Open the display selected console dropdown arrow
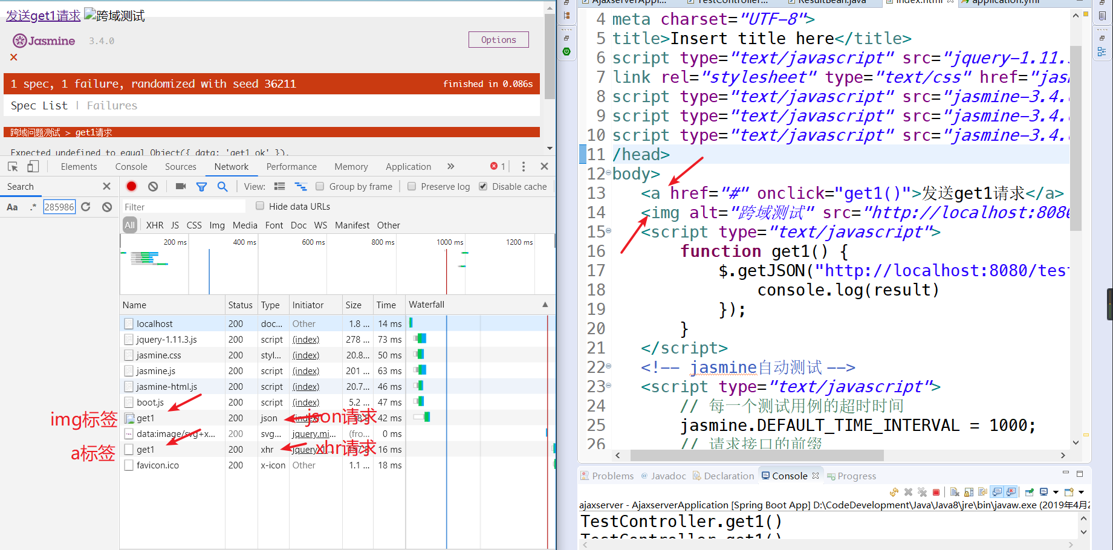The height and width of the screenshot is (550, 1113). coord(1056,493)
